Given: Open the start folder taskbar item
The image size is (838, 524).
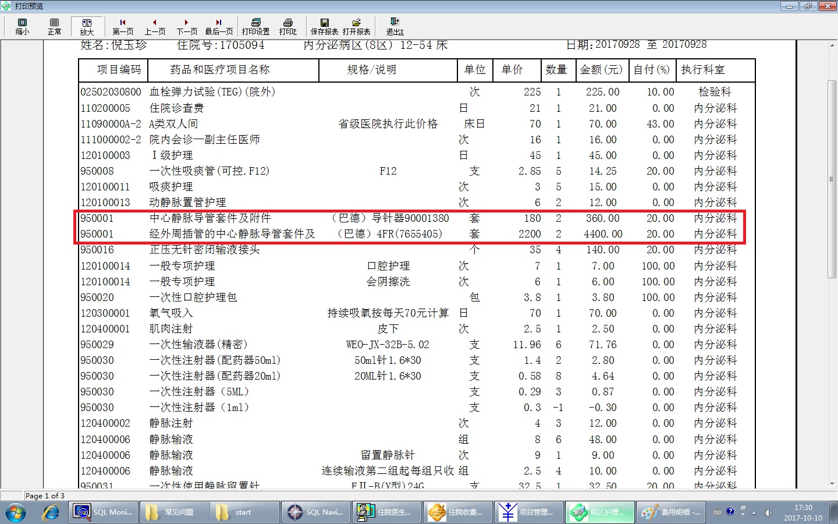Looking at the screenshot, I should click(246, 512).
